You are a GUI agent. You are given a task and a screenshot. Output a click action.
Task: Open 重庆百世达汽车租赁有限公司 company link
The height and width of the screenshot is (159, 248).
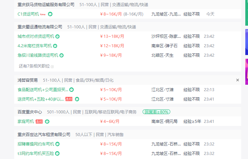44,134
